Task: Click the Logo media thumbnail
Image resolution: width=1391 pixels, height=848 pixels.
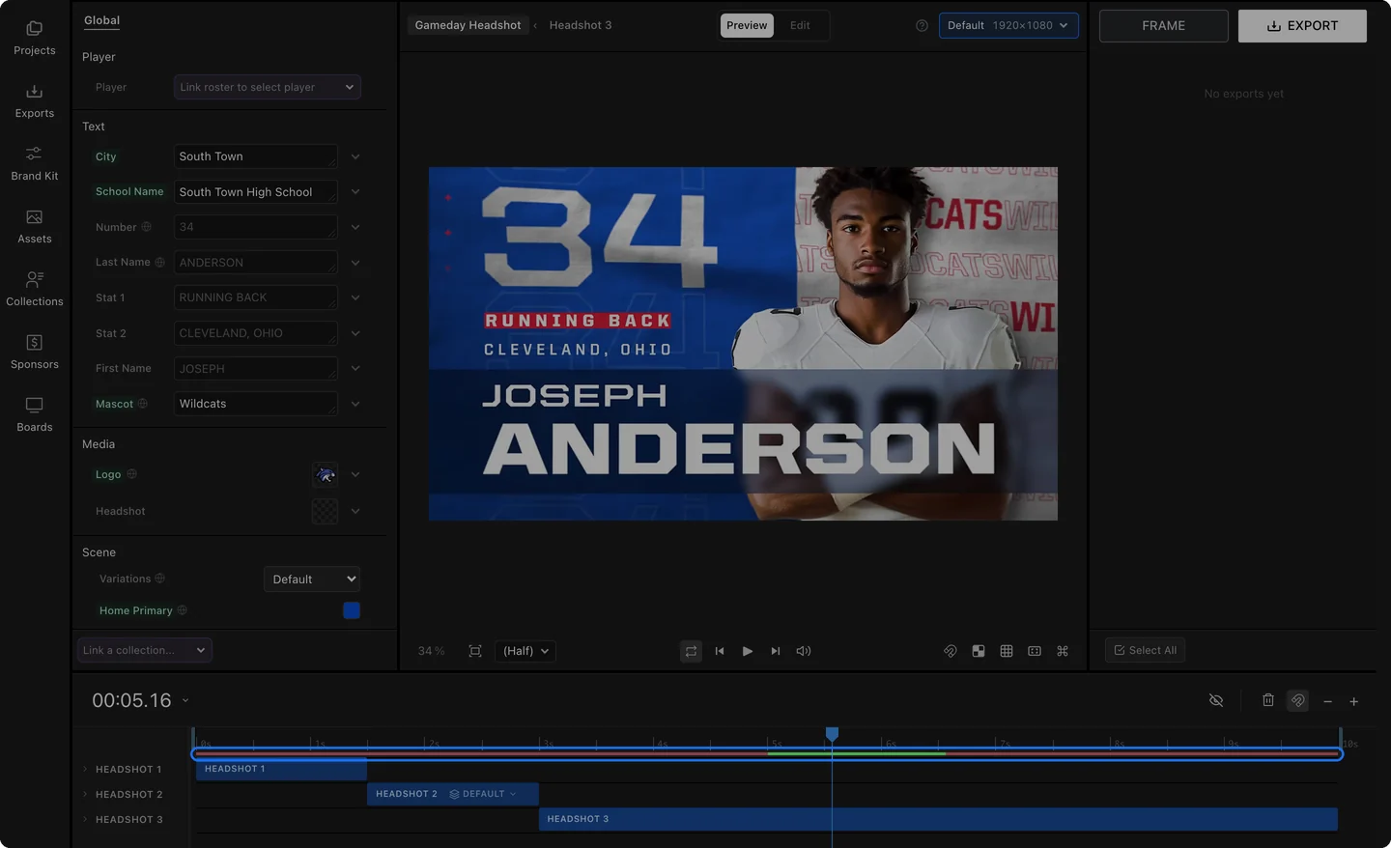Action: pos(326,474)
